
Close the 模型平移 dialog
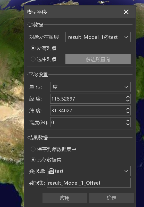pos(126,12)
